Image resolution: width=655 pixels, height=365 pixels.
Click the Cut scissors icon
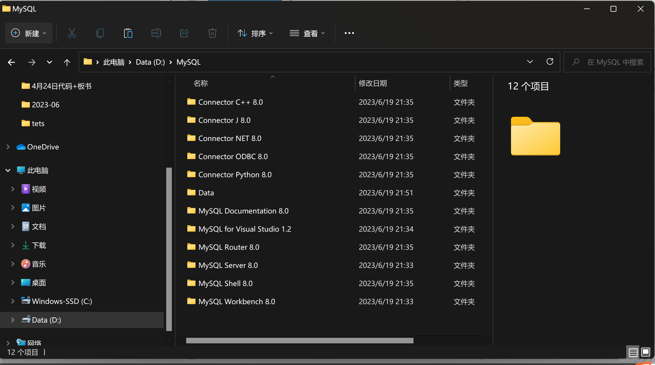point(72,33)
